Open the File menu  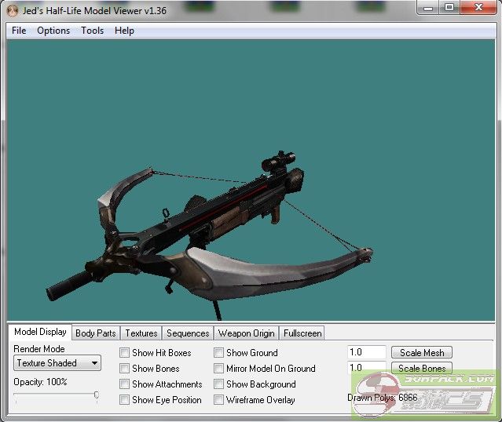[x=19, y=31]
